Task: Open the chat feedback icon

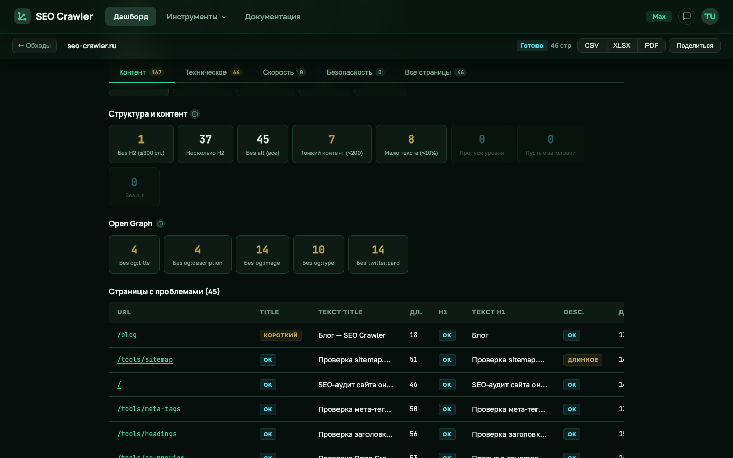Action: pos(687,16)
